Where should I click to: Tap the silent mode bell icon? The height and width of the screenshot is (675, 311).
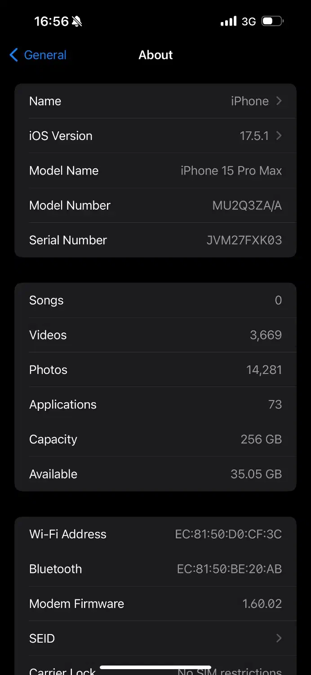pyautogui.click(x=77, y=21)
